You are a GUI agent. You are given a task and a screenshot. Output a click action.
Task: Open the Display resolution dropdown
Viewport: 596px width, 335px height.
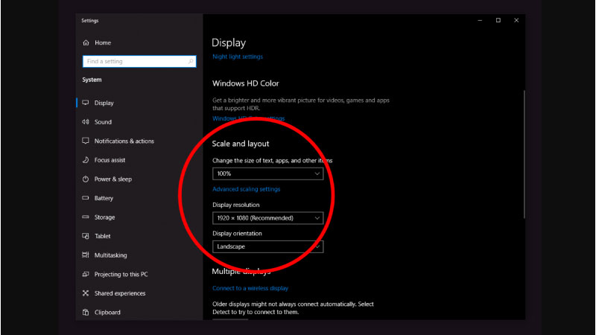pyautogui.click(x=267, y=218)
